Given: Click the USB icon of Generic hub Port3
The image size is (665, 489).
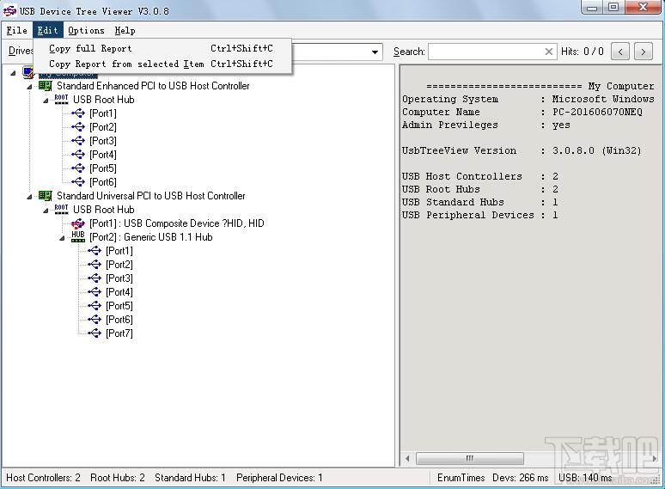Looking at the screenshot, I should pos(95,278).
